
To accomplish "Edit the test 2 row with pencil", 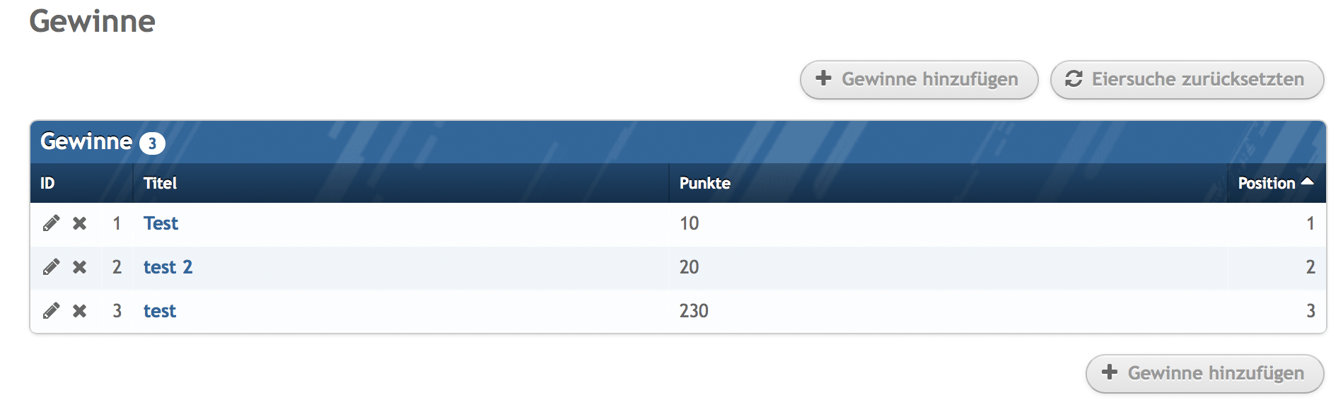I will (x=51, y=268).
